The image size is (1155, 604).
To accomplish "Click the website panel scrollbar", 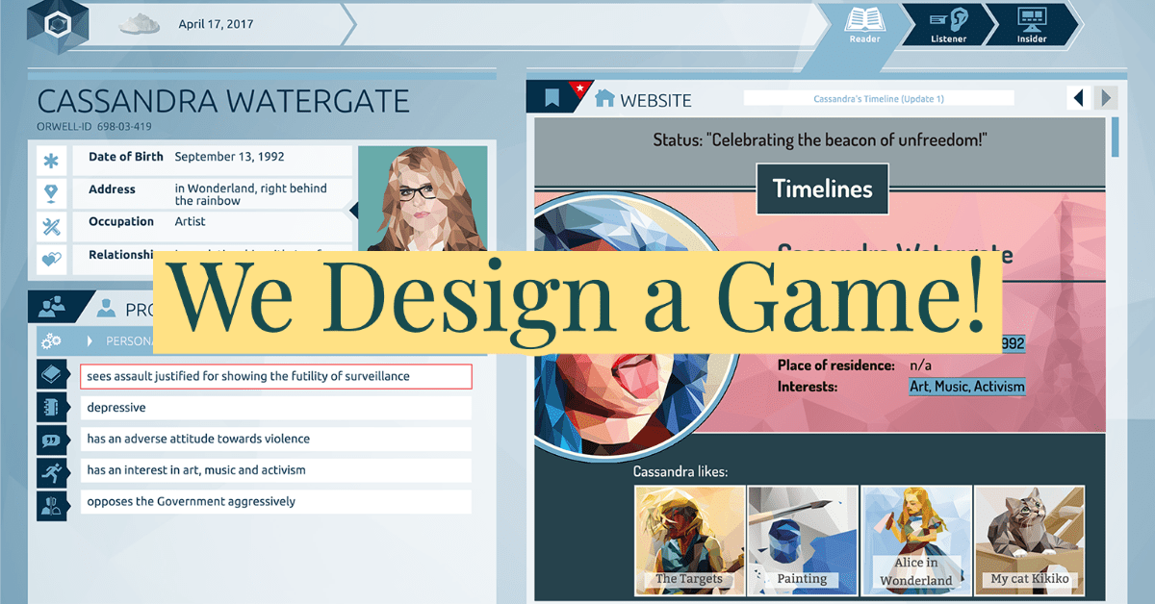I will [x=1116, y=137].
